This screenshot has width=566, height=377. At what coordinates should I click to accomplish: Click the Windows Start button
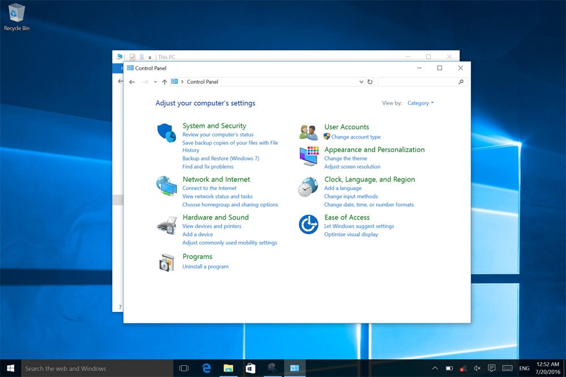(x=10, y=369)
